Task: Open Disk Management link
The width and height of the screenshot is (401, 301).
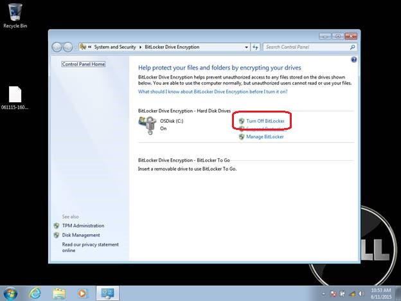Action: click(81, 235)
